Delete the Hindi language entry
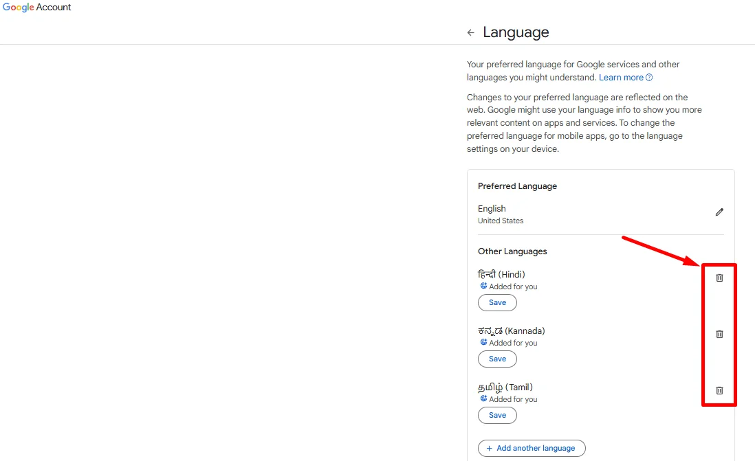This screenshot has width=755, height=461. [x=719, y=278]
